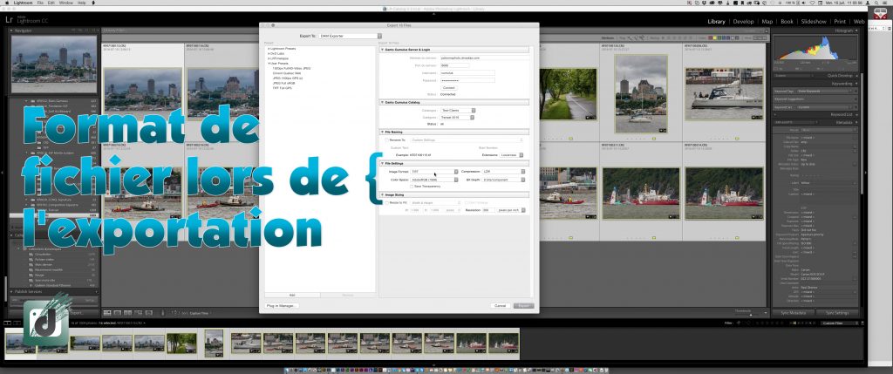Open the Image Format dropdown
Viewport: 893px width, 374px height.
(434, 172)
